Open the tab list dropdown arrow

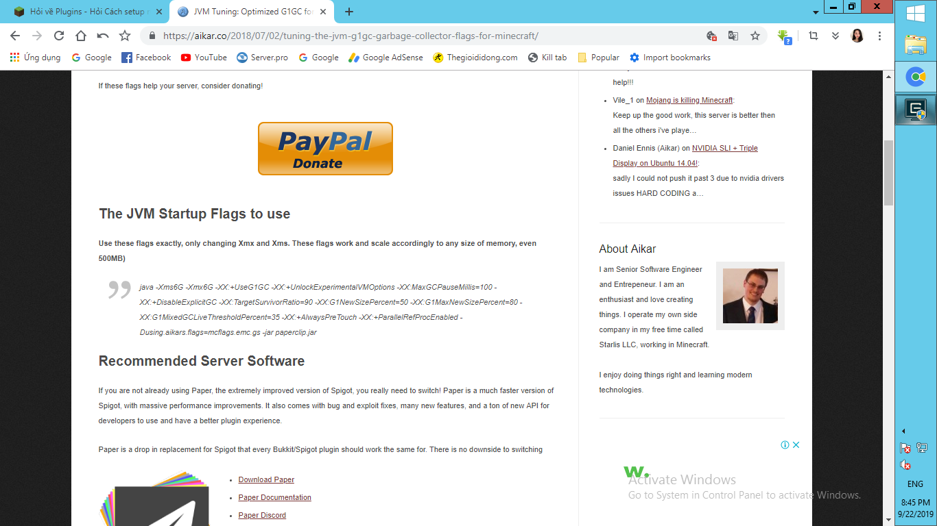[816, 12]
